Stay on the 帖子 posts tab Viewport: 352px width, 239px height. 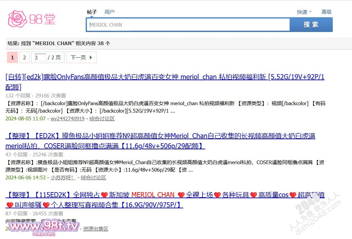pyautogui.click(x=91, y=12)
